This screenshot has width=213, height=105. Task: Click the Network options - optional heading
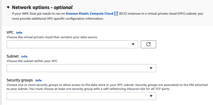point(42,7)
